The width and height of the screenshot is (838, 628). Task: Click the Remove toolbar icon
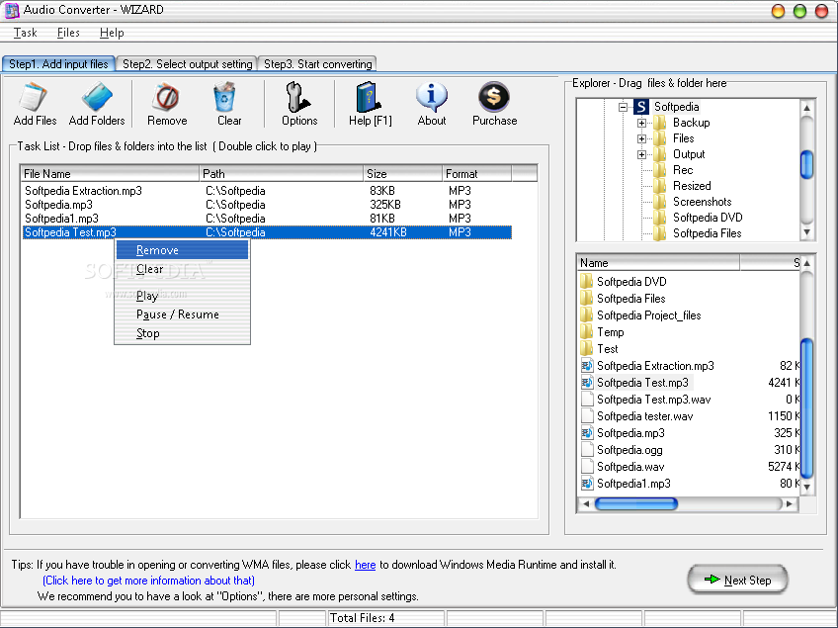167,104
